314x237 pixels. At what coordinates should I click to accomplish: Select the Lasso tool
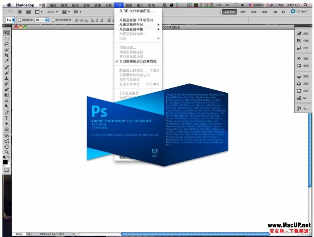pyautogui.click(x=6, y=44)
